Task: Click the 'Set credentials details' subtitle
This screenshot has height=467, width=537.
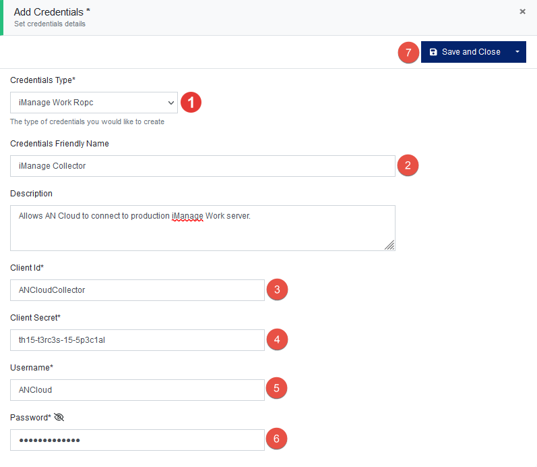Action: 50,24
